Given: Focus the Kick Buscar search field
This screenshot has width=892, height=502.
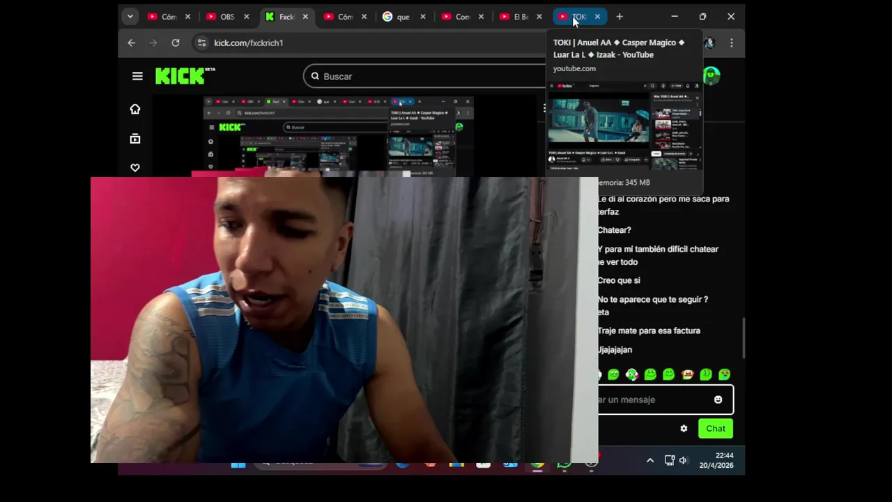Looking at the screenshot, I should (x=425, y=76).
